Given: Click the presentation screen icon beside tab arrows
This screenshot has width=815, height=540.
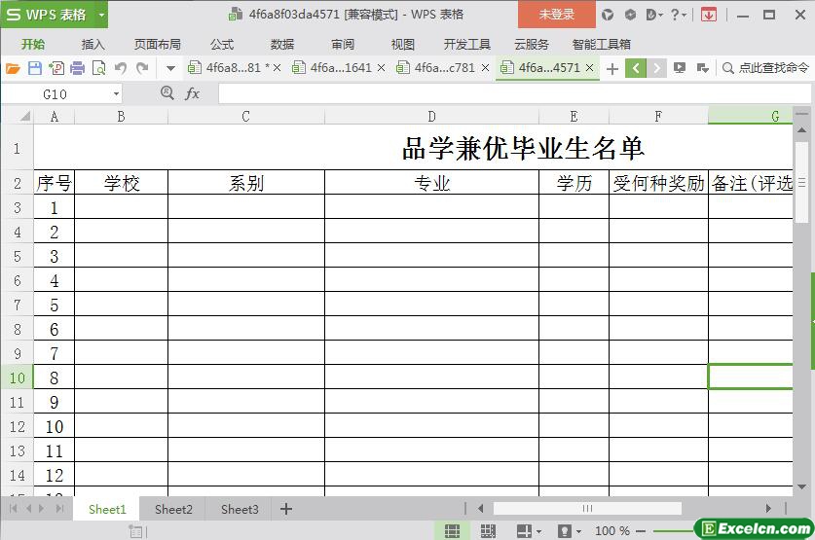Looking at the screenshot, I should click(x=680, y=68).
